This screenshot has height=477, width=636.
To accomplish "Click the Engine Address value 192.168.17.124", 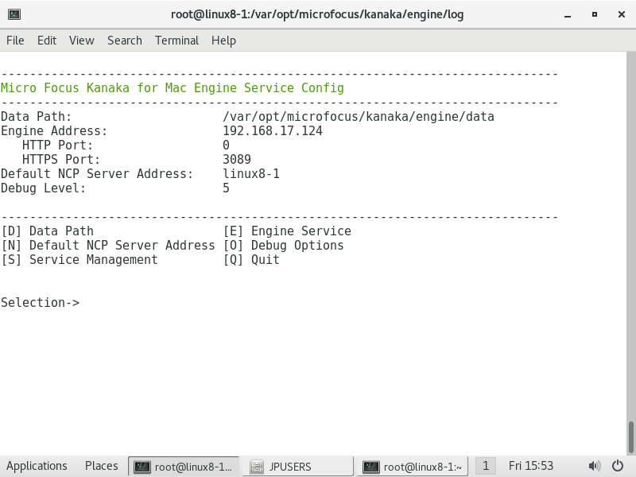I will coord(273,131).
